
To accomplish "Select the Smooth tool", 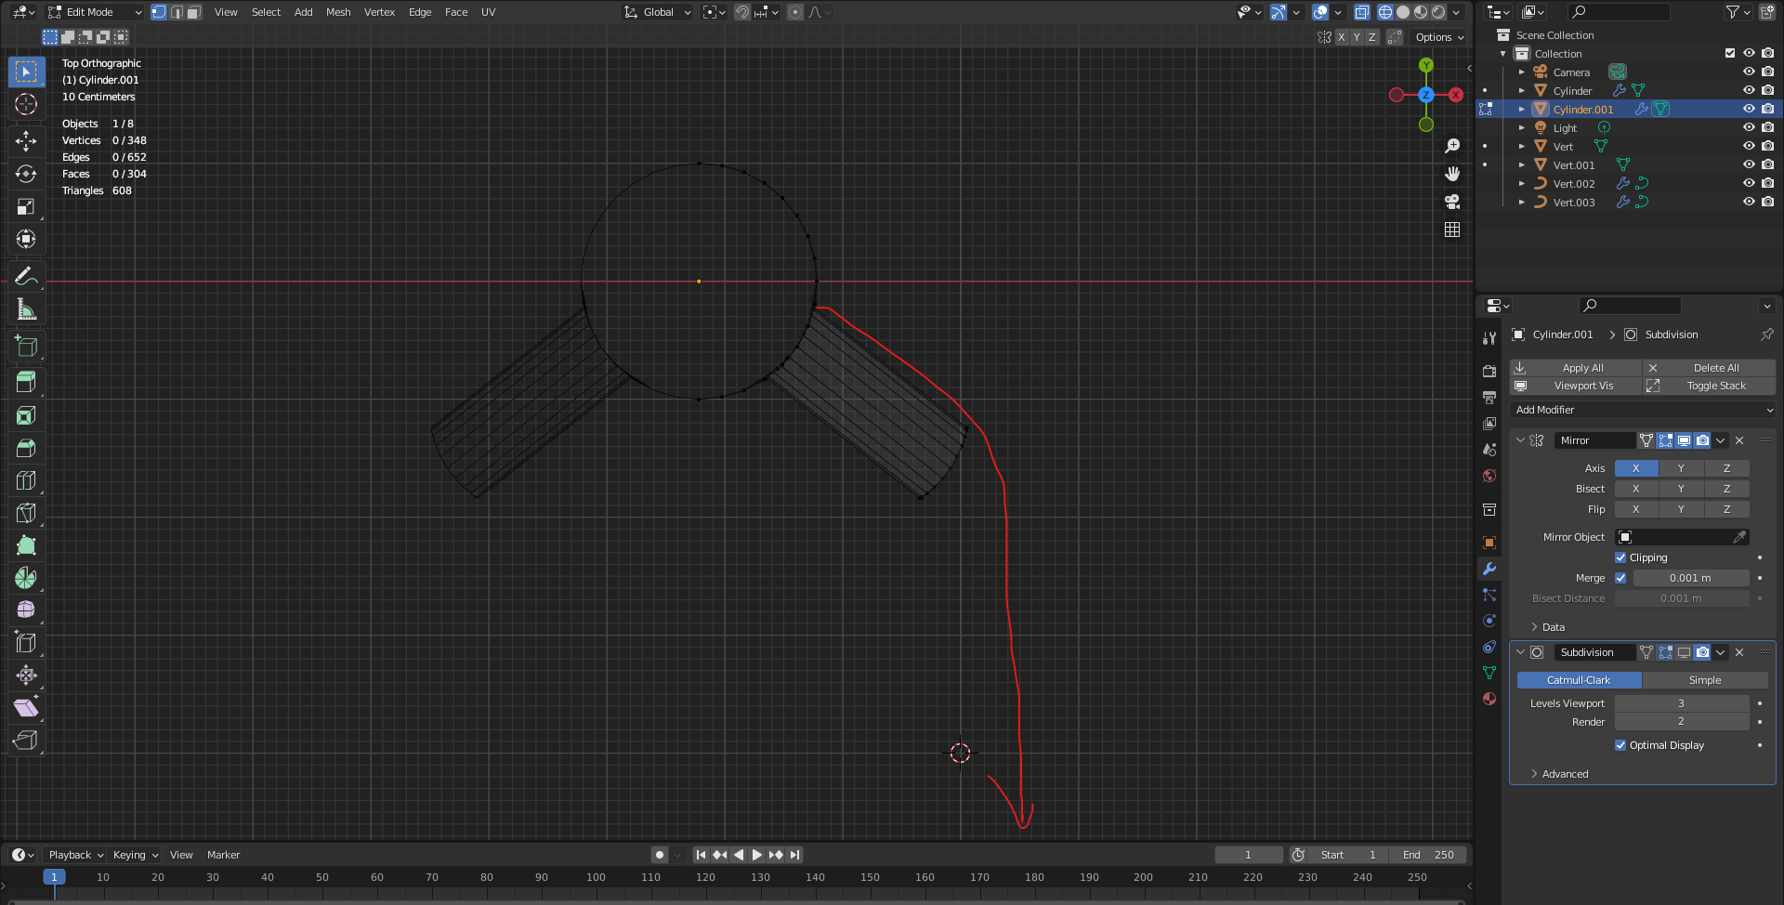I will [26, 610].
